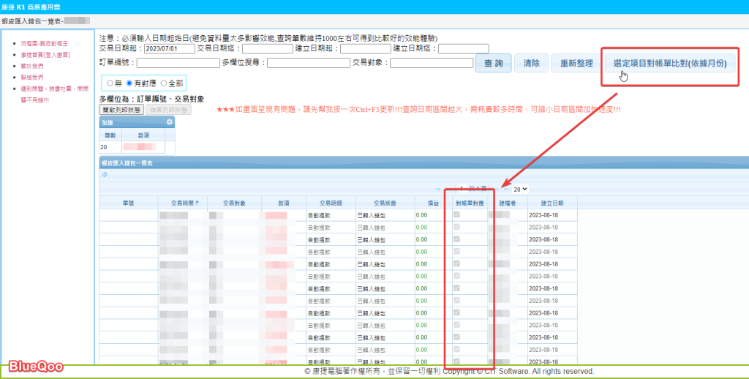Open 聯絡我們 sidebar link
Image resolution: width=749 pixels, height=379 pixels.
pos(32,77)
